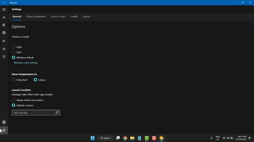Open the smiley feedback icon in sidebar
Image resolution: width=254 pixels, height=142 pixels.
pos(4,56)
